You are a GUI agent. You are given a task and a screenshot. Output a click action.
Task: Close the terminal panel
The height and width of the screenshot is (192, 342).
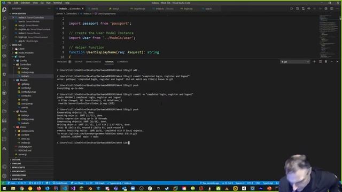coord(337,62)
